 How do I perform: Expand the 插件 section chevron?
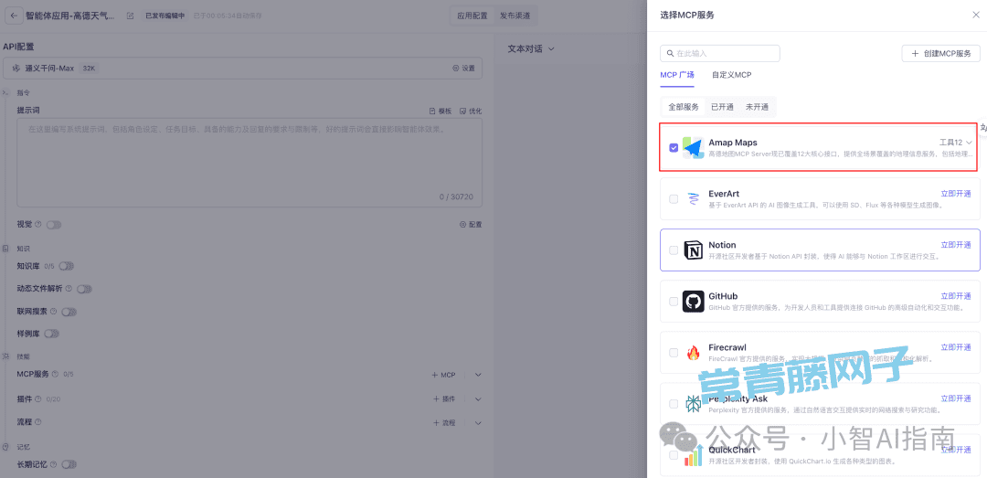[x=478, y=398]
